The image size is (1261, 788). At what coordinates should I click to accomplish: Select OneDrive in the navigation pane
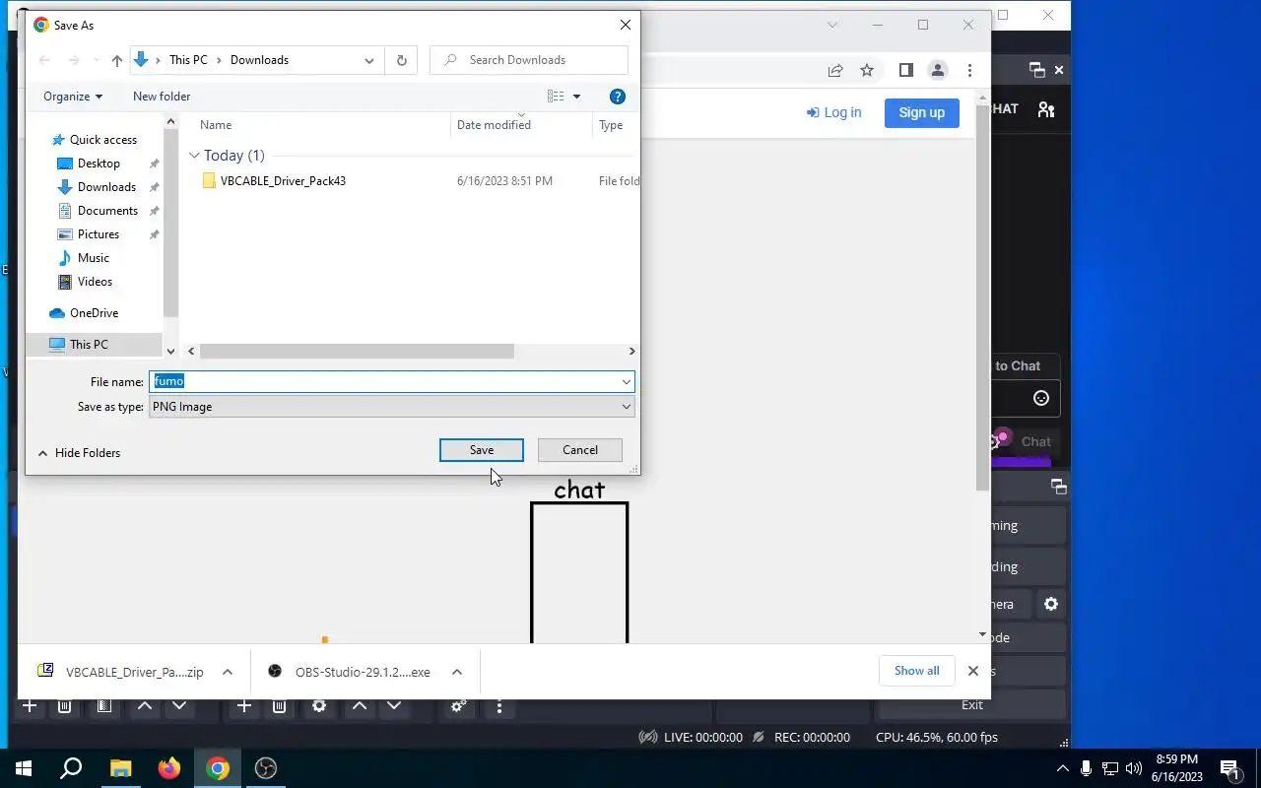pyautogui.click(x=94, y=313)
